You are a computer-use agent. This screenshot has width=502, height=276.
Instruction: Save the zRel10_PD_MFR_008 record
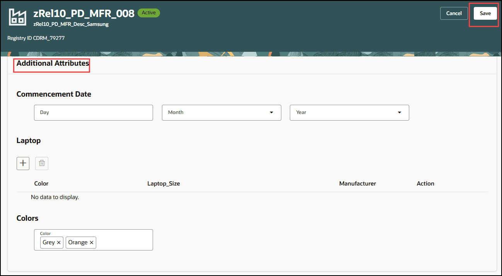(x=485, y=13)
